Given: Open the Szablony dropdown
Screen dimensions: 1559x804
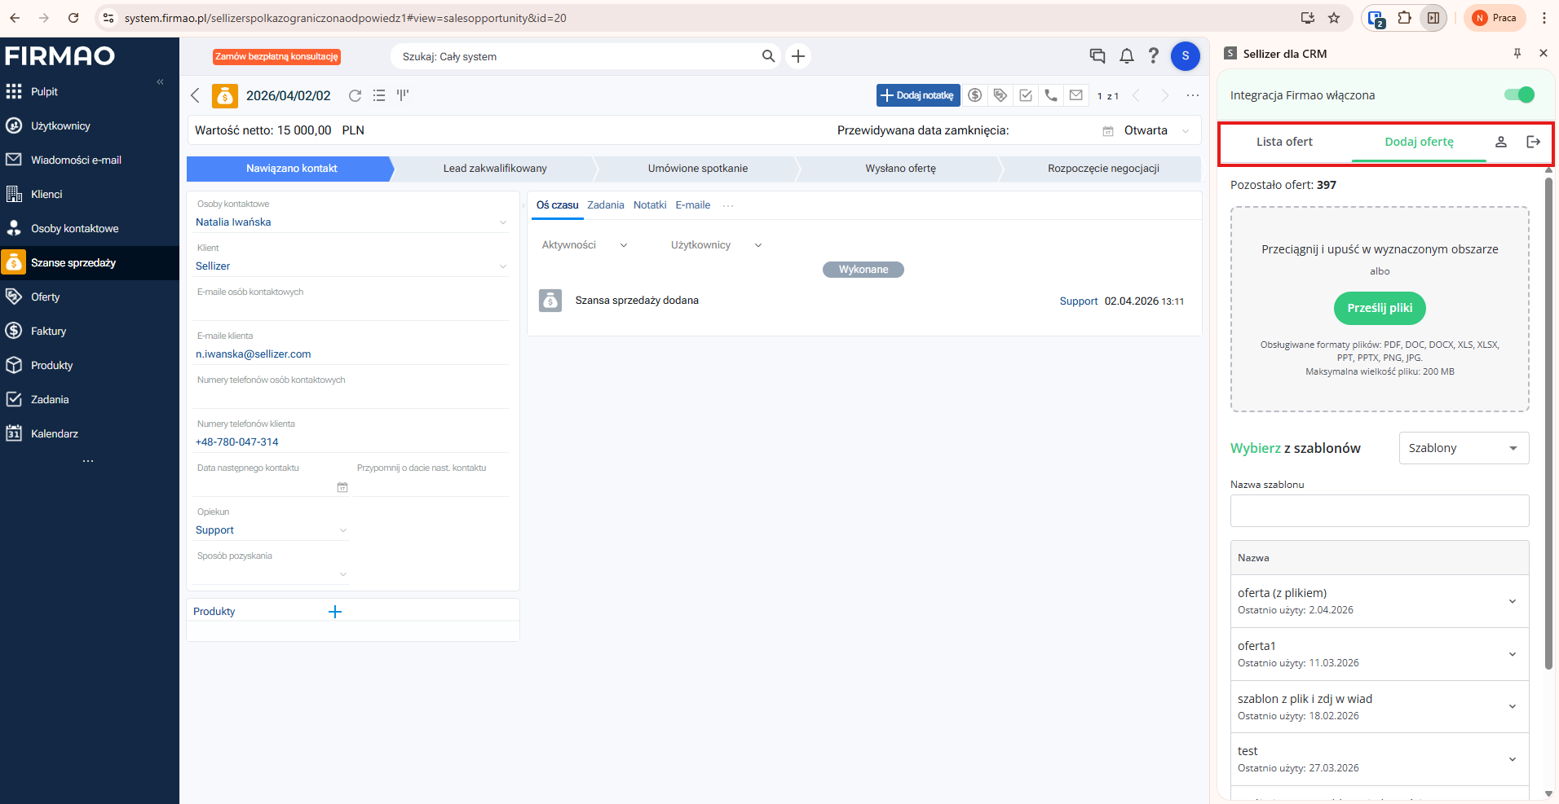Looking at the screenshot, I should [1463, 448].
